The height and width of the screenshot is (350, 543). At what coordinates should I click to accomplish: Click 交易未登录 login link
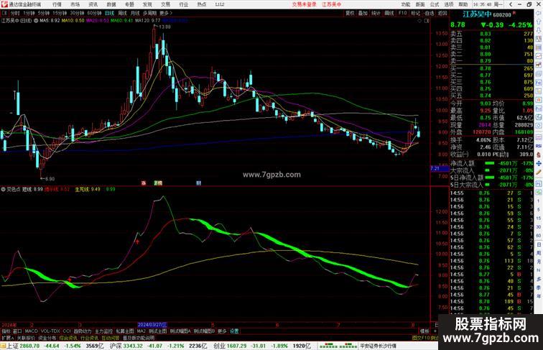pos(304,4)
